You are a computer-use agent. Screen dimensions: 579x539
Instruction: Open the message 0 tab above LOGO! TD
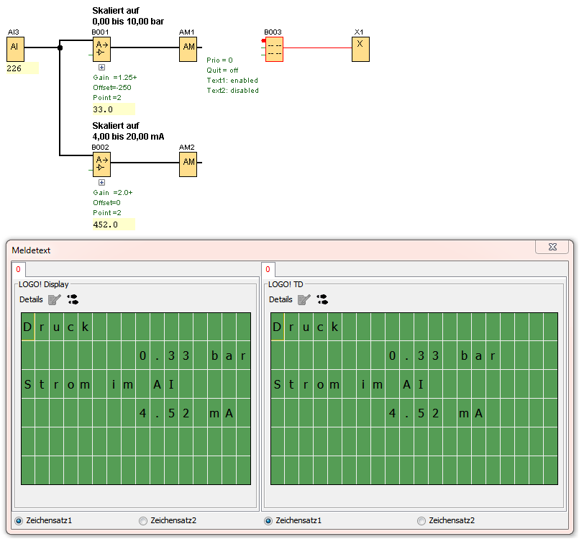tap(268, 270)
